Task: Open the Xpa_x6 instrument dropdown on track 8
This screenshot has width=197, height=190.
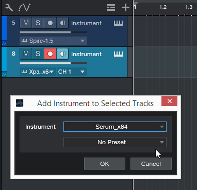Action: (38, 72)
